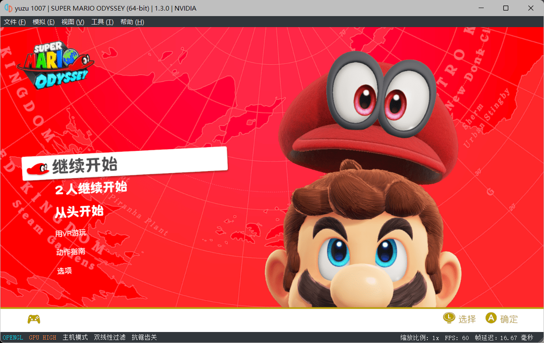Screen dimensions: 544x343
Task: Click Cappy's eyes on Mario's hat
Action: coord(381,95)
